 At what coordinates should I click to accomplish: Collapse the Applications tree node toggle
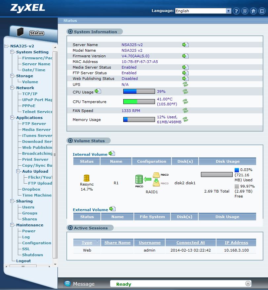12,117
